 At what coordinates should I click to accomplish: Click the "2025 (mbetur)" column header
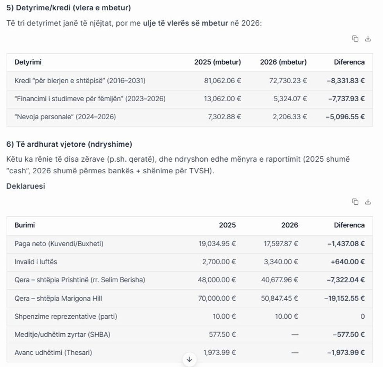point(217,62)
